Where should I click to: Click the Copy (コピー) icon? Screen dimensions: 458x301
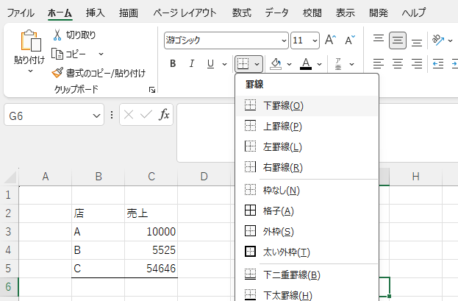point(57,54)
